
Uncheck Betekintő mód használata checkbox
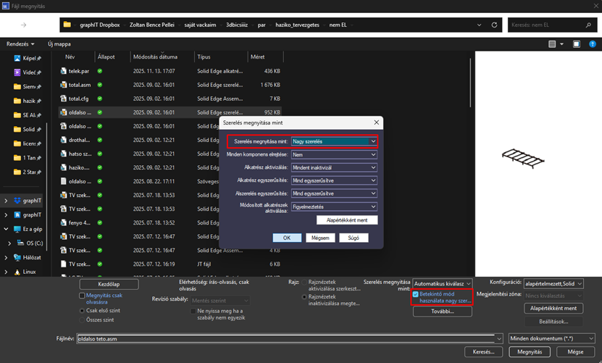tap(416, 295)
